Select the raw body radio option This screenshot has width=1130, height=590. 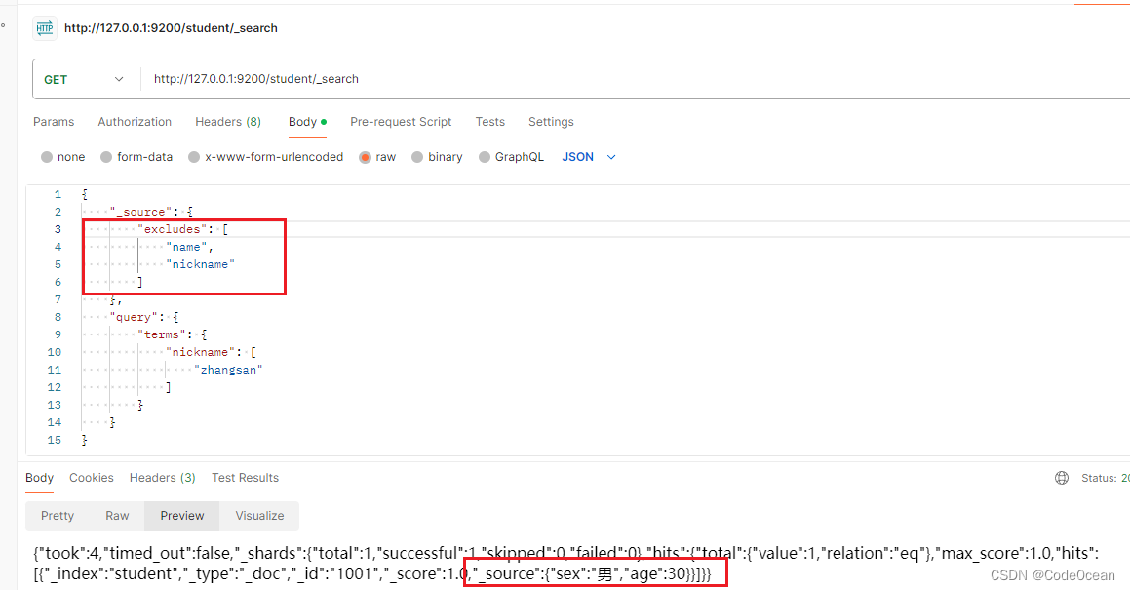click(x=365, y=156)
